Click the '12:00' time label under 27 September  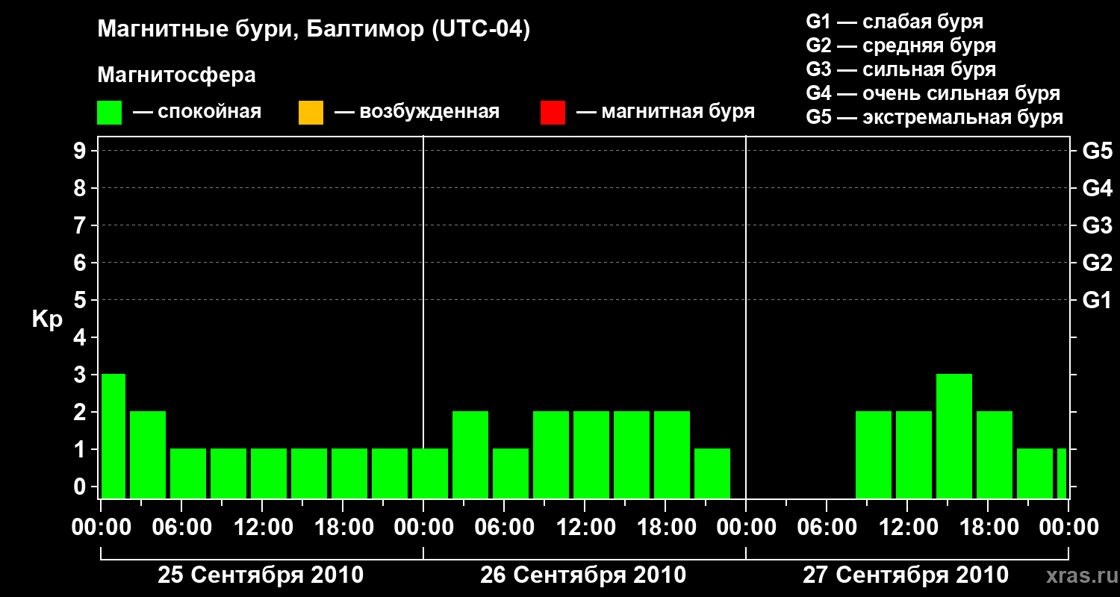pos(908,528)
